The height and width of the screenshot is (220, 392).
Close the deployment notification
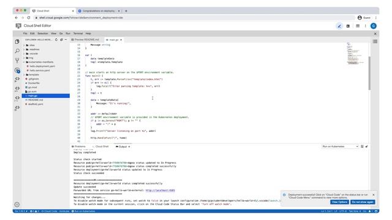pyautogui.click(x=374, y=195)
